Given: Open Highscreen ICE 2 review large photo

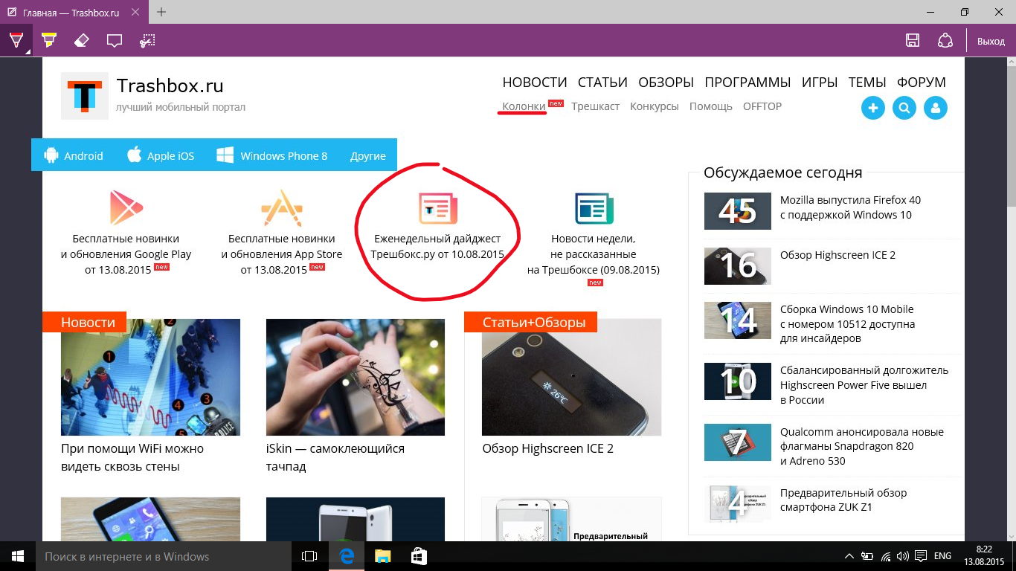Looking at the screenshot, I should (x=571, y=377).
